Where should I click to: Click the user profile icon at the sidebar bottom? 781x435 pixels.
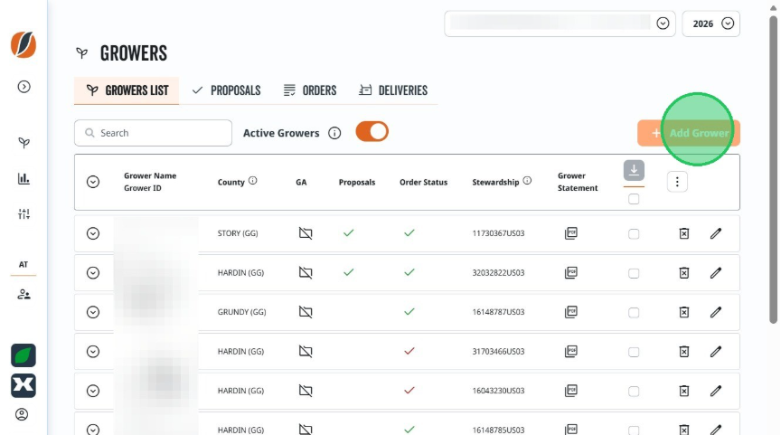[22, 414]
